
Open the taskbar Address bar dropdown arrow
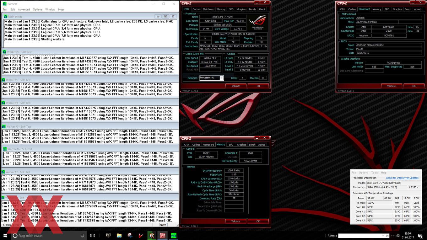pos(383,236)
